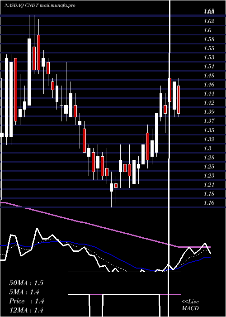This screenshot has height=317, width=226.
Task: Click the 1.42 price axis label
Action: pyautogui.click(x=209, y=103)
